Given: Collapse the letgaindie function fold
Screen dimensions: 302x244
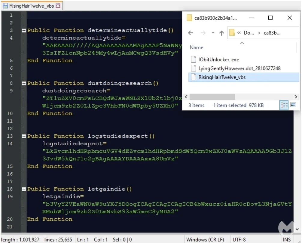Looking at the screenshot, I should click(x=24, y=189).
